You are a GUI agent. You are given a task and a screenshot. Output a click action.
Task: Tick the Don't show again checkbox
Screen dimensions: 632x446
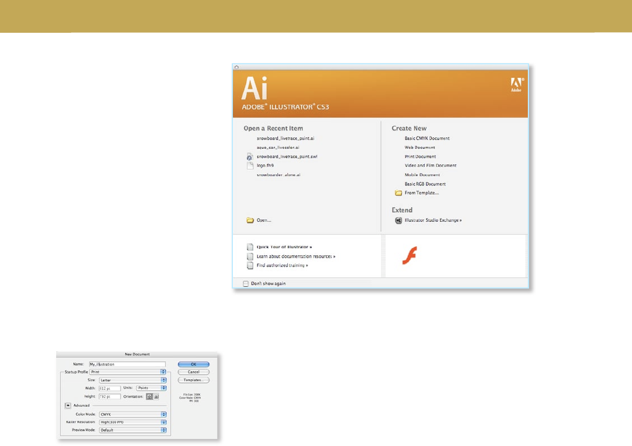pyautogui.click(x=245, y=283)
